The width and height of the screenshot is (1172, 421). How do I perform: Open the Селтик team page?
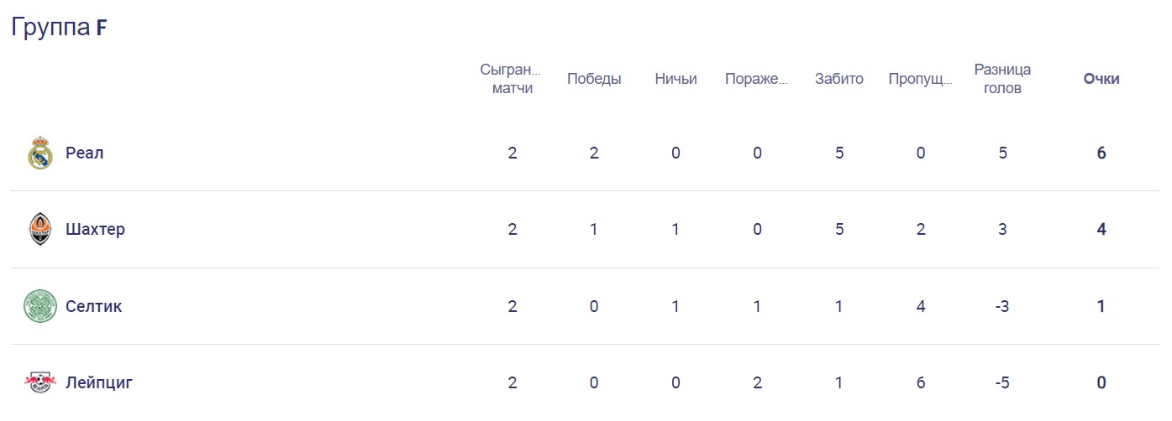click(x=93, y=306)
